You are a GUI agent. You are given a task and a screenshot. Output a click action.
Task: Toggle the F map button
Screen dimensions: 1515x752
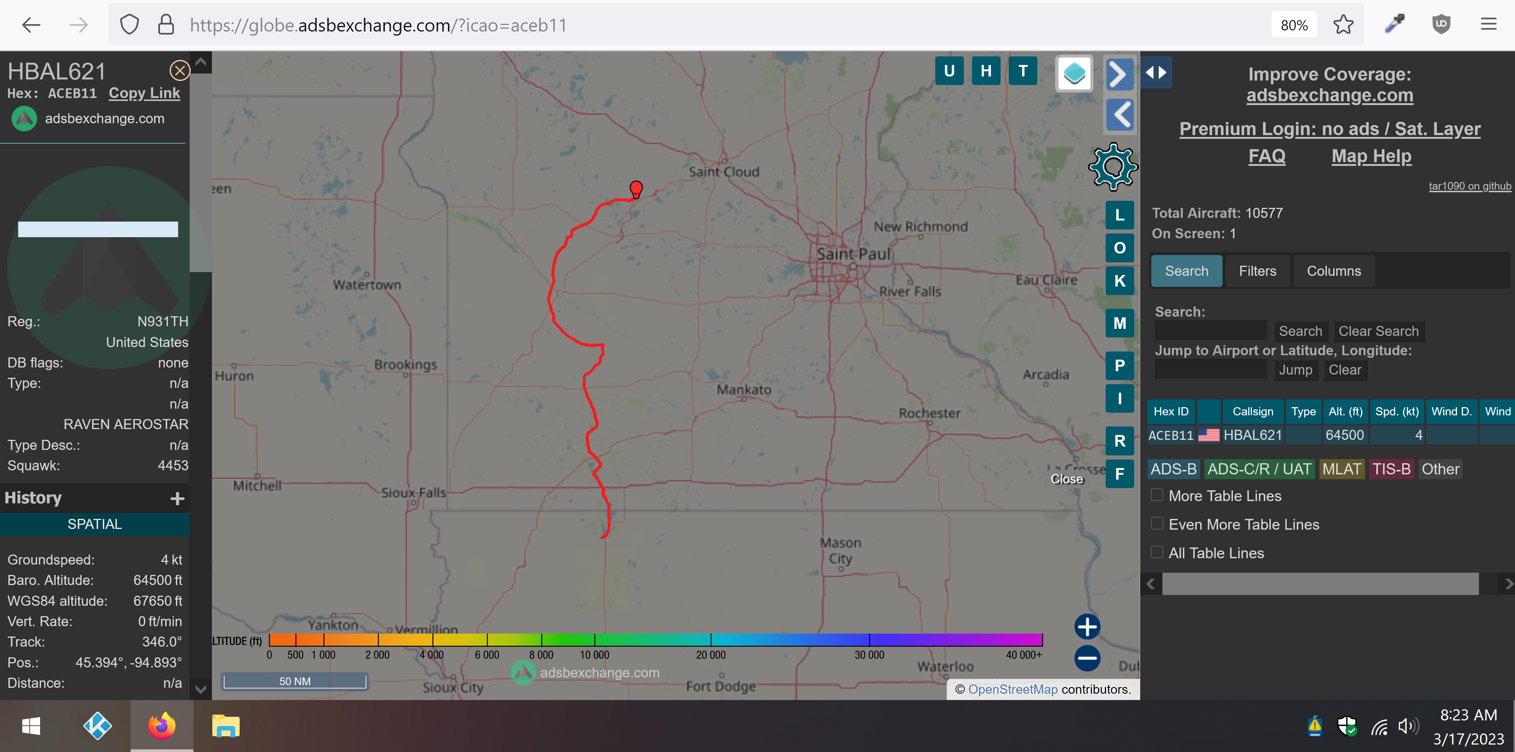pos(1120,474)
